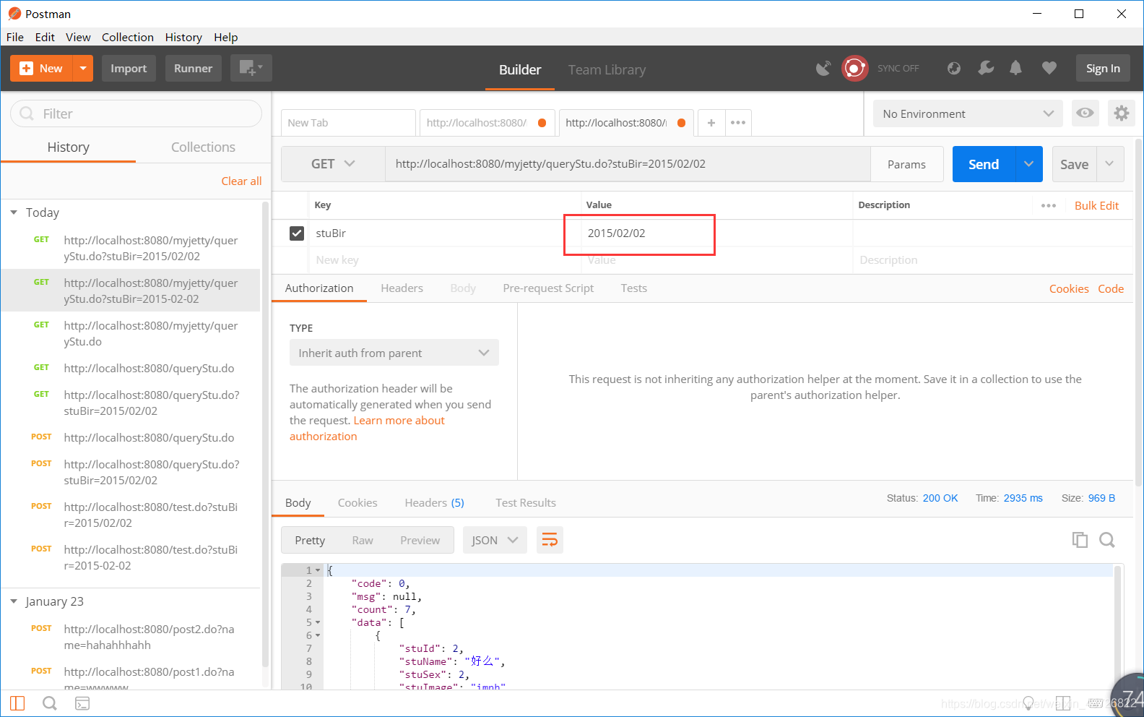Toggle word wrap in response body
The width and height of the screenshot is (1144, 717).
550,540
